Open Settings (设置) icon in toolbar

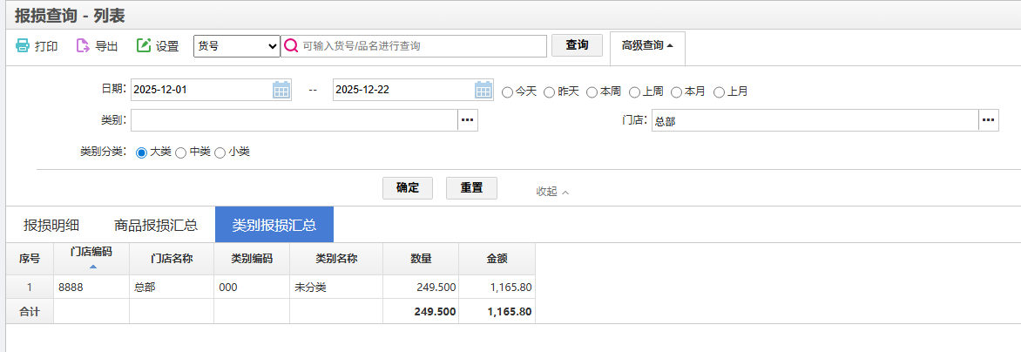144,46
